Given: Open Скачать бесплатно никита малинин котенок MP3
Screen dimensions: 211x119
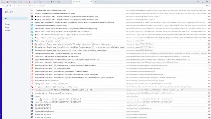Looking at the screenshot, I should tap(50, 10).
